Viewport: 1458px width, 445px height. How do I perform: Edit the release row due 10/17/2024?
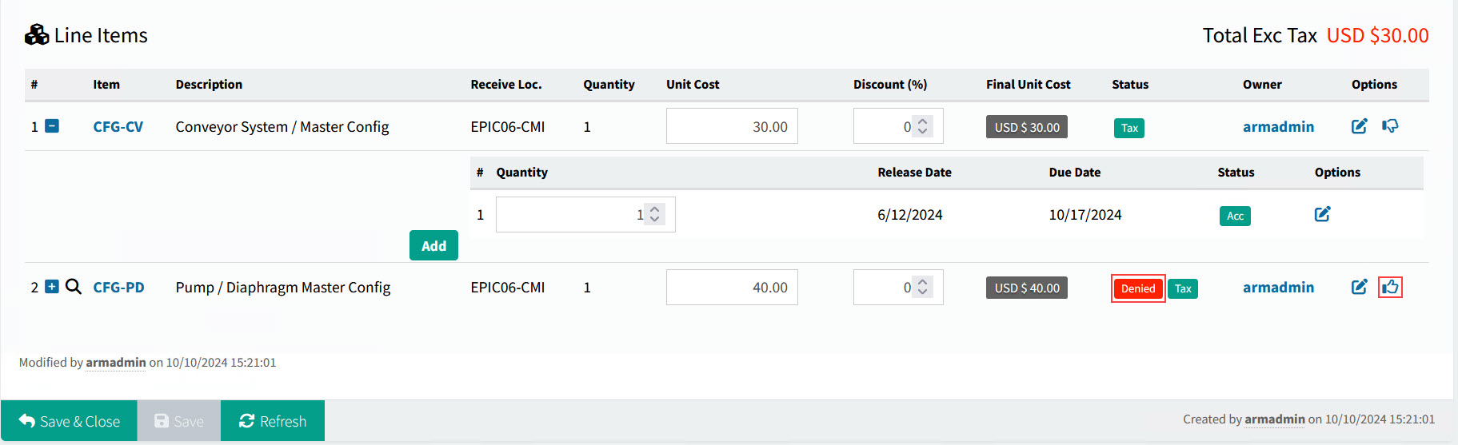(1322, 214)
